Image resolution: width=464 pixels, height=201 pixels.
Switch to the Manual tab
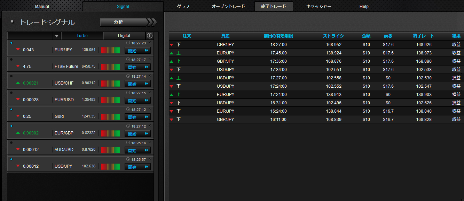point(42,7)
